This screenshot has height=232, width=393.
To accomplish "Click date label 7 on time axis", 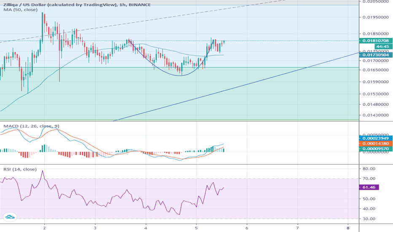I will click(298, 228).
